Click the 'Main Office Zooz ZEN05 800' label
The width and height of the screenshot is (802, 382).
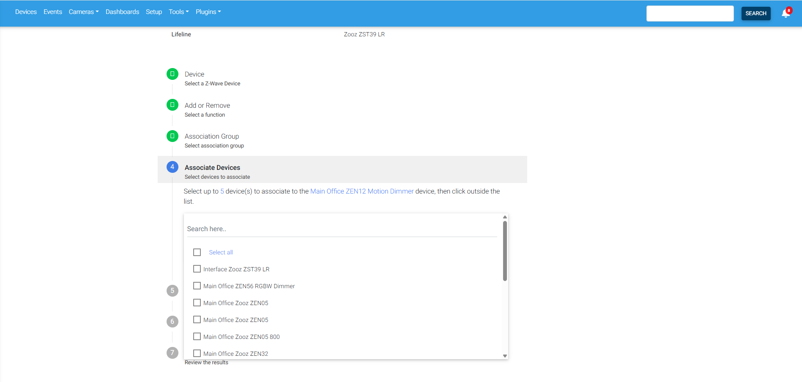click(241, 337)
